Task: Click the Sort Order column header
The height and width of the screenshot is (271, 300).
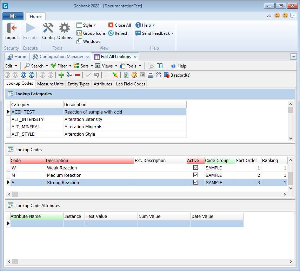Action: (x=248, y=160)
